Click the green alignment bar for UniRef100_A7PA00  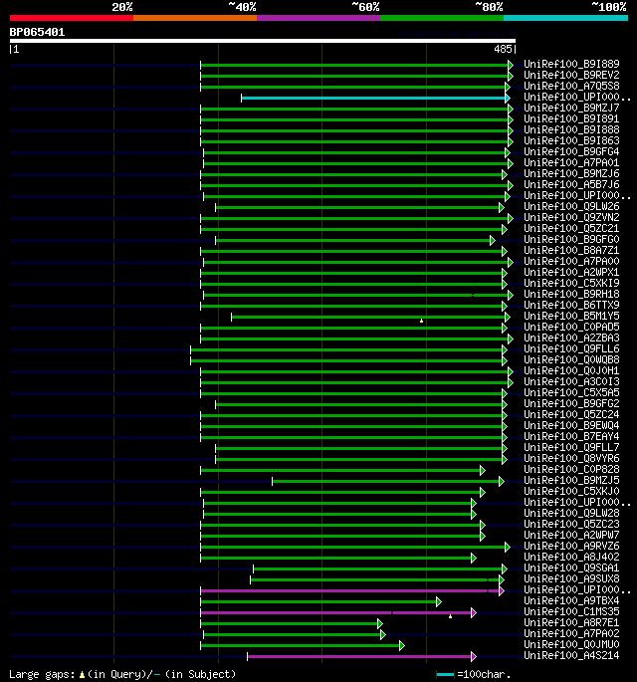pos(357,262)
